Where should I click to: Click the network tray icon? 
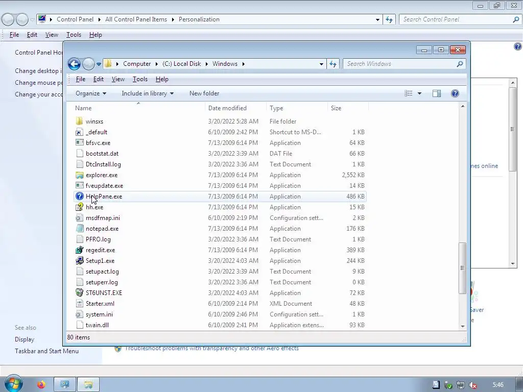pyautogui.click(x=460, y=385)
